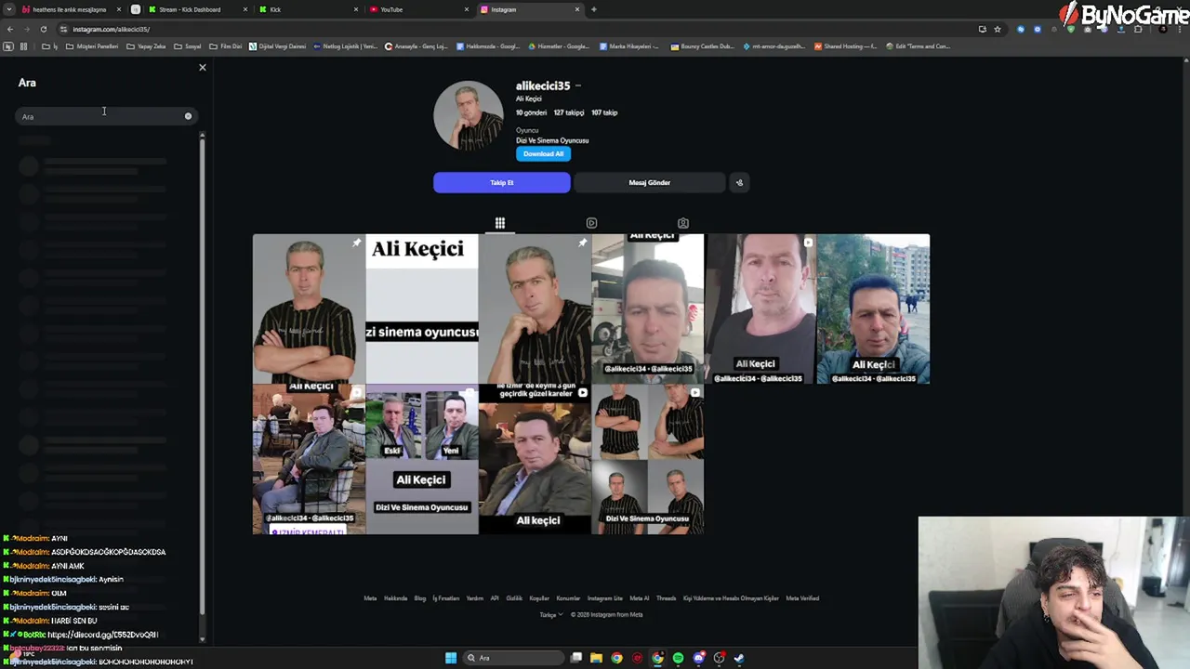Open Dijital Vergi Dairesi bookmark

[x=278, y=46]
